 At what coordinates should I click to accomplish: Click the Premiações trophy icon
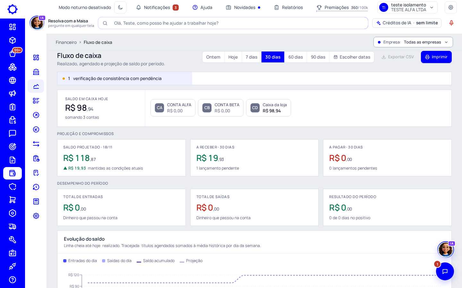click(x=319, y=7)
